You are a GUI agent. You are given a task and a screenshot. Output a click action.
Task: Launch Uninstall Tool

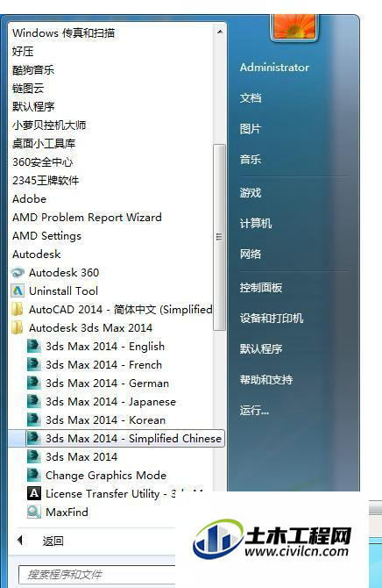(x=64, y=291)
